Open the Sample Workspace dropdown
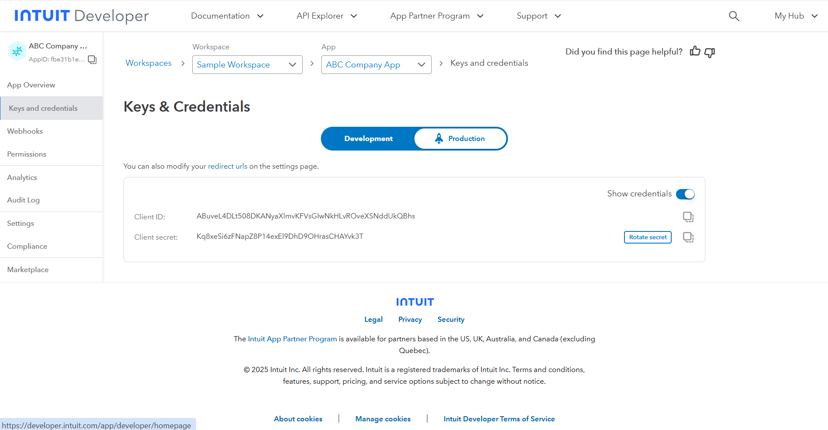Screen dimensions: 828x430 (247, 65)
